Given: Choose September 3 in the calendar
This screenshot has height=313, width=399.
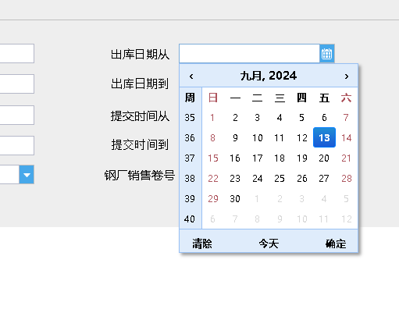Looking at the screenshot, I should (x=257, y=118).
